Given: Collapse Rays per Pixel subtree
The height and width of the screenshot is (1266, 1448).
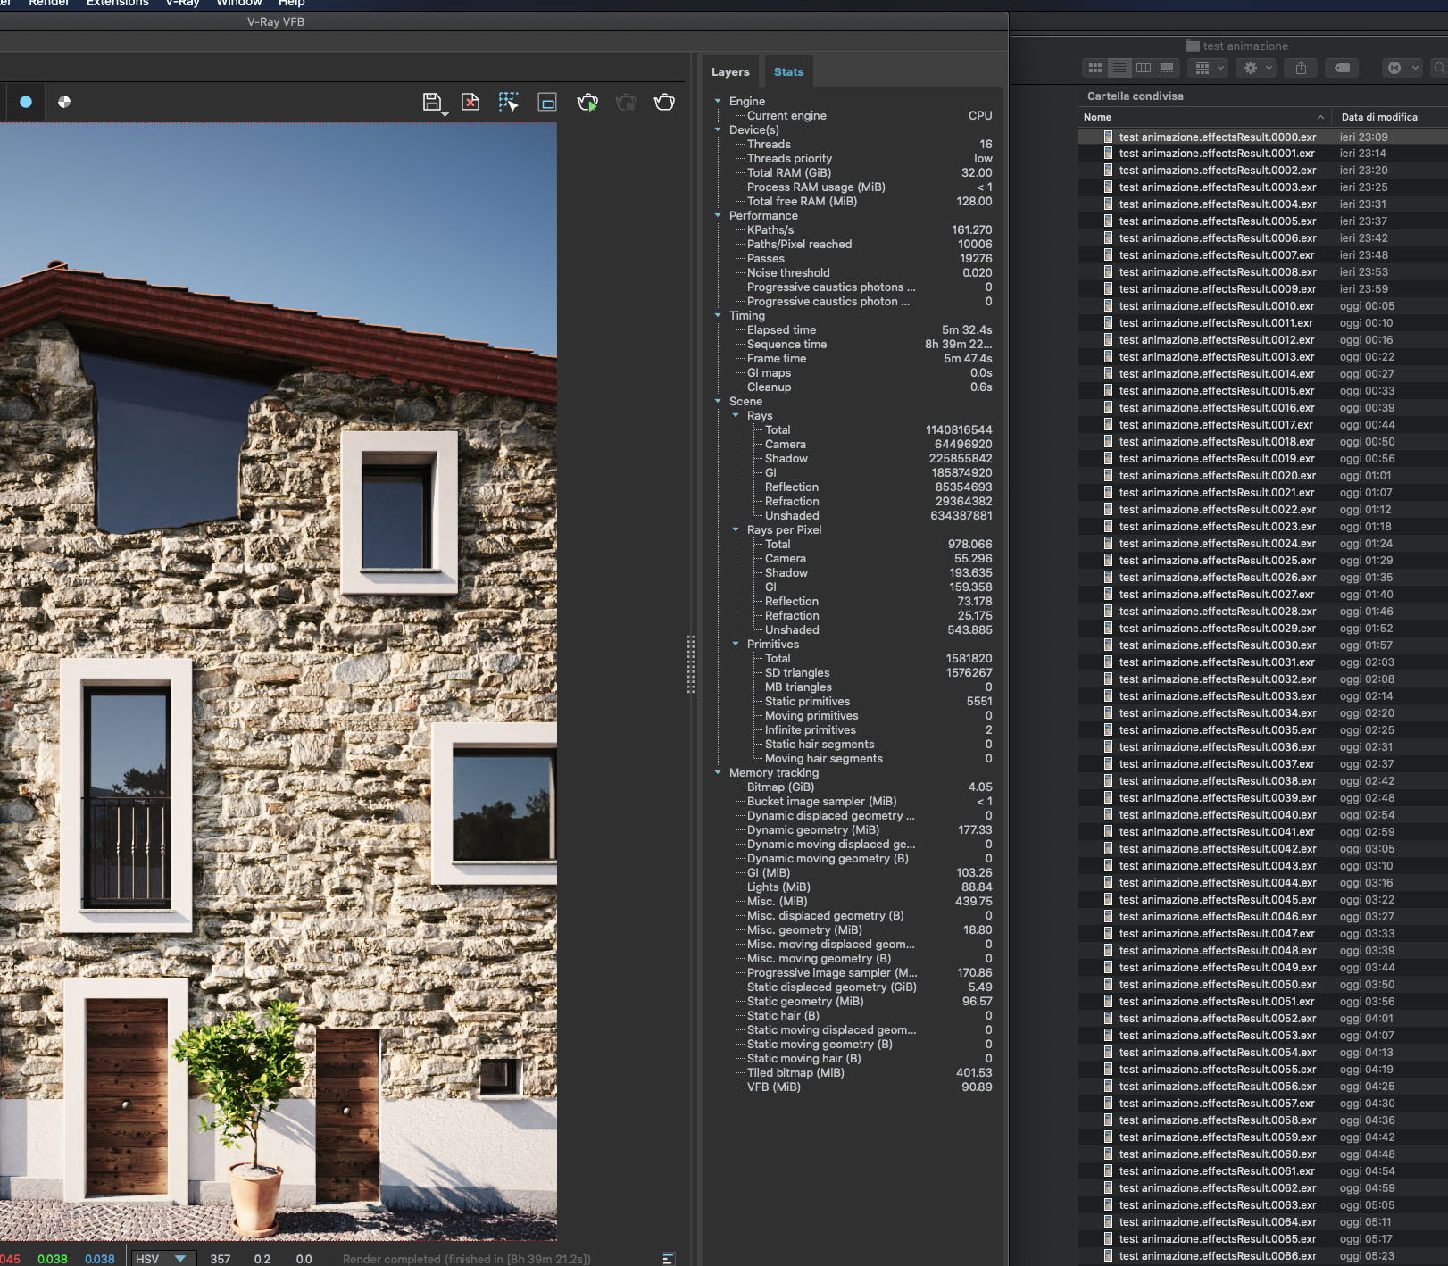Looking at the screenshot, I should 736,529.
